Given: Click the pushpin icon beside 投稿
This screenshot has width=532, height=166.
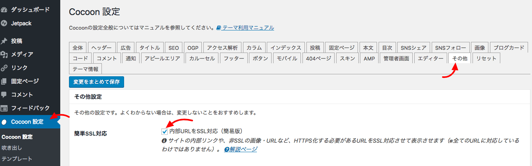Looking at the screenshot, I should [x=4, y=41].
